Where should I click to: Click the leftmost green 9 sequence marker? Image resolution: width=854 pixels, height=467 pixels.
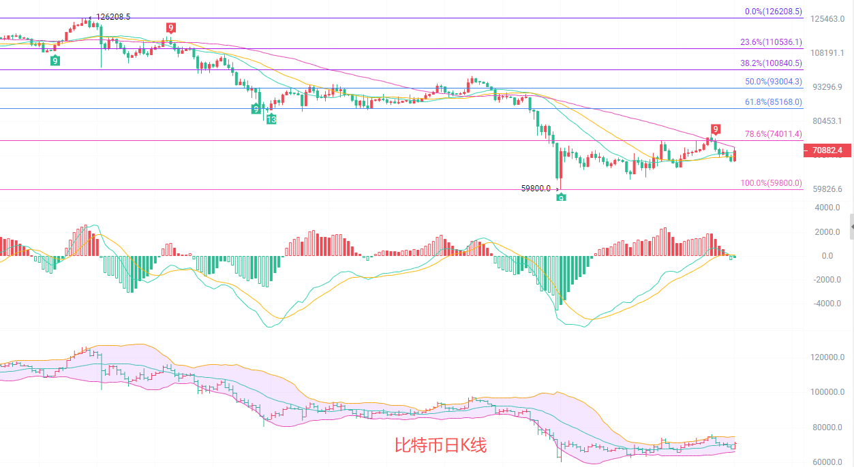coord(55,61)
